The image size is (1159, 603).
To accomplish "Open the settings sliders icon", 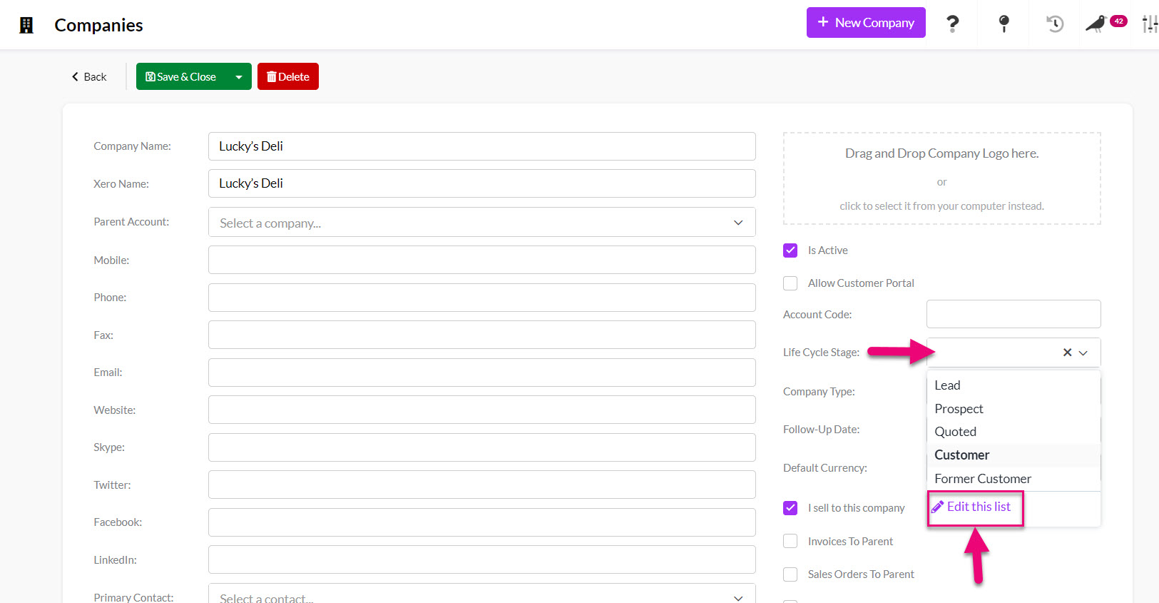I will click(1150, 24).
